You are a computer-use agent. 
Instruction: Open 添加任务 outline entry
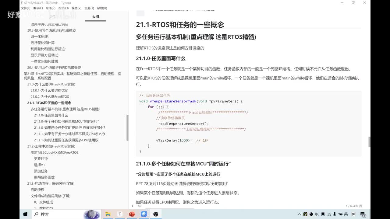[x=41, y=171]
